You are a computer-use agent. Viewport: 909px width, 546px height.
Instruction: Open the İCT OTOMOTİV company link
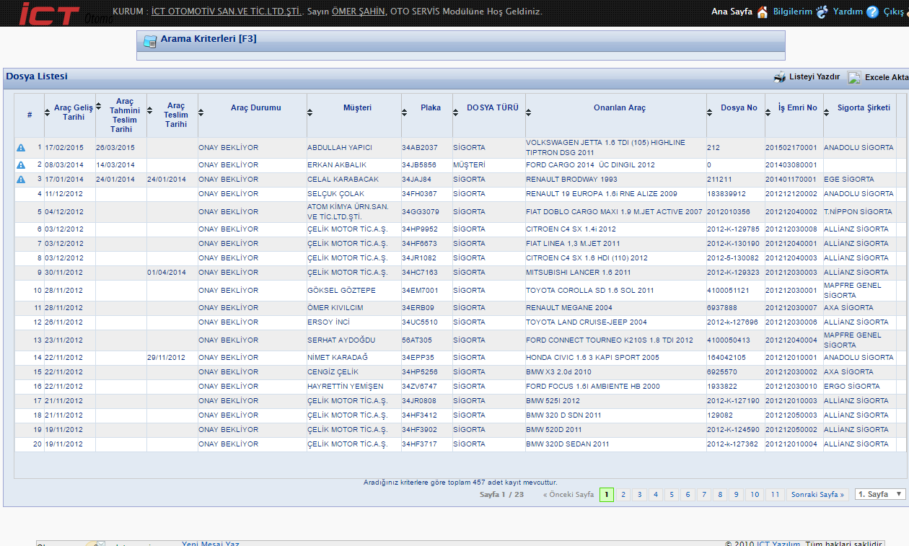[227, 12]
